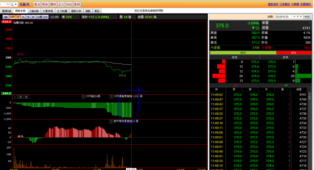
Task: Go to previous date with left arrow
Action: 298,17
